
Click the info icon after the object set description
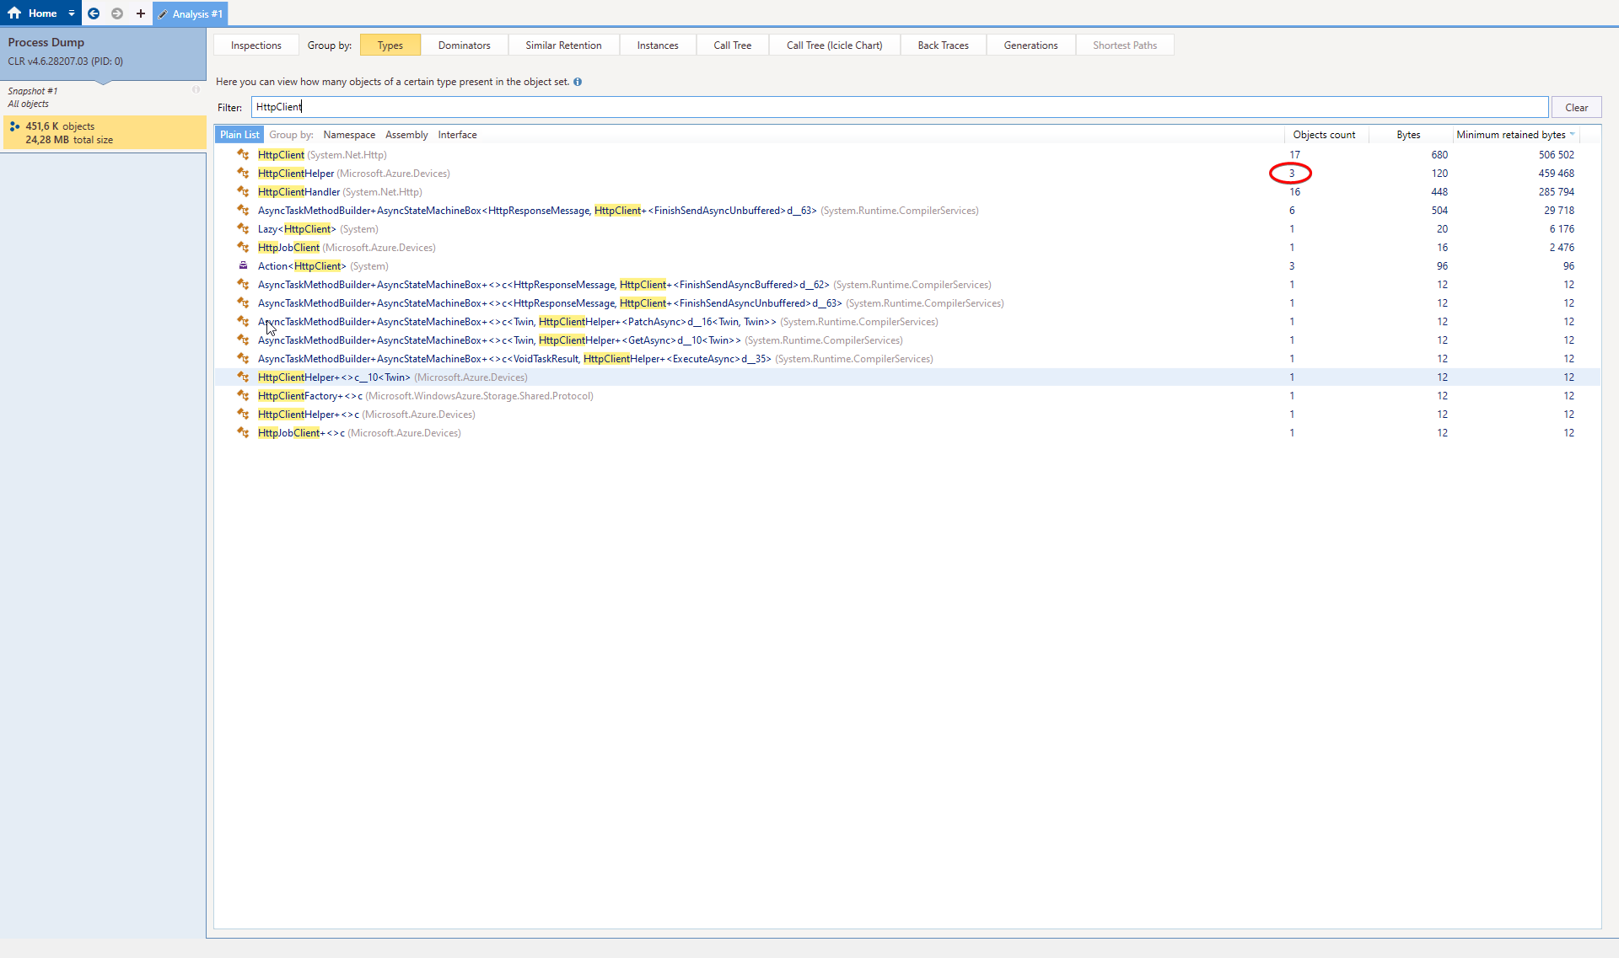[x=578, y=82]
